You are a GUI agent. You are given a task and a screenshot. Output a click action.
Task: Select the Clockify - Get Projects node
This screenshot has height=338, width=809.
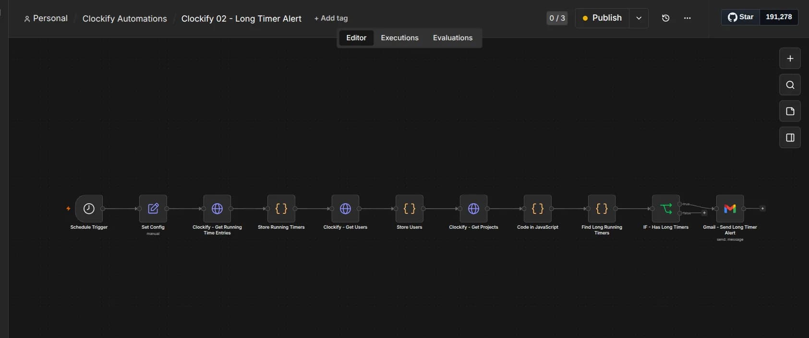click(473, 209)
